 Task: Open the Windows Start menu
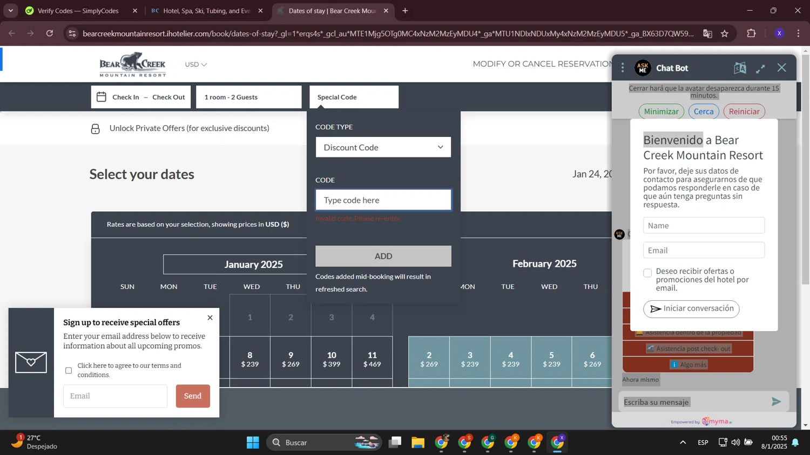click(253, 443)
